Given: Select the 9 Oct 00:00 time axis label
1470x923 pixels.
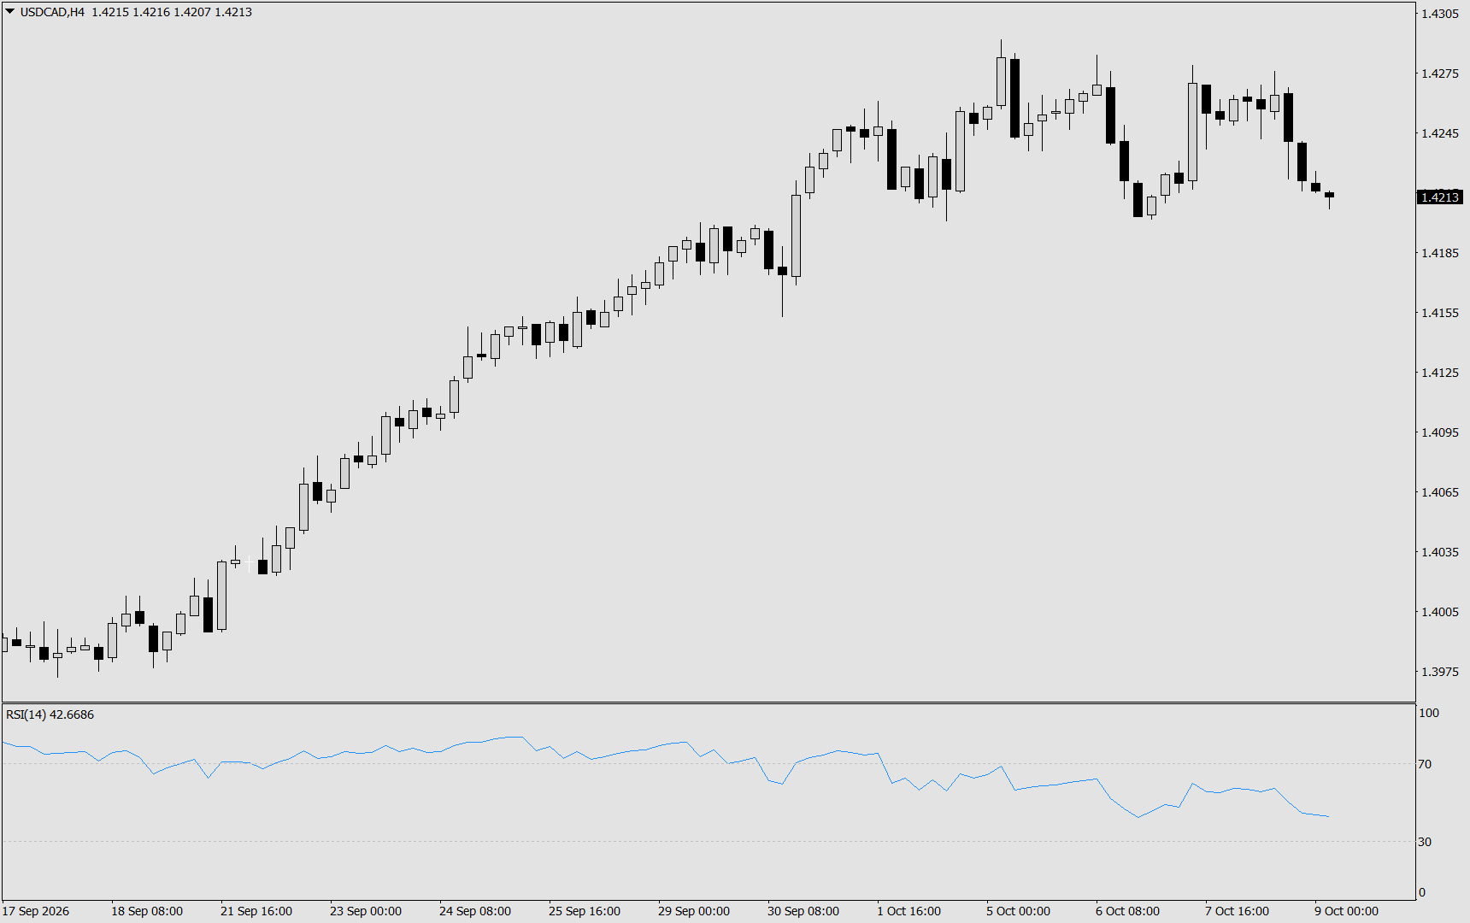Looking at the screenshot, I should coord(1347,911).
